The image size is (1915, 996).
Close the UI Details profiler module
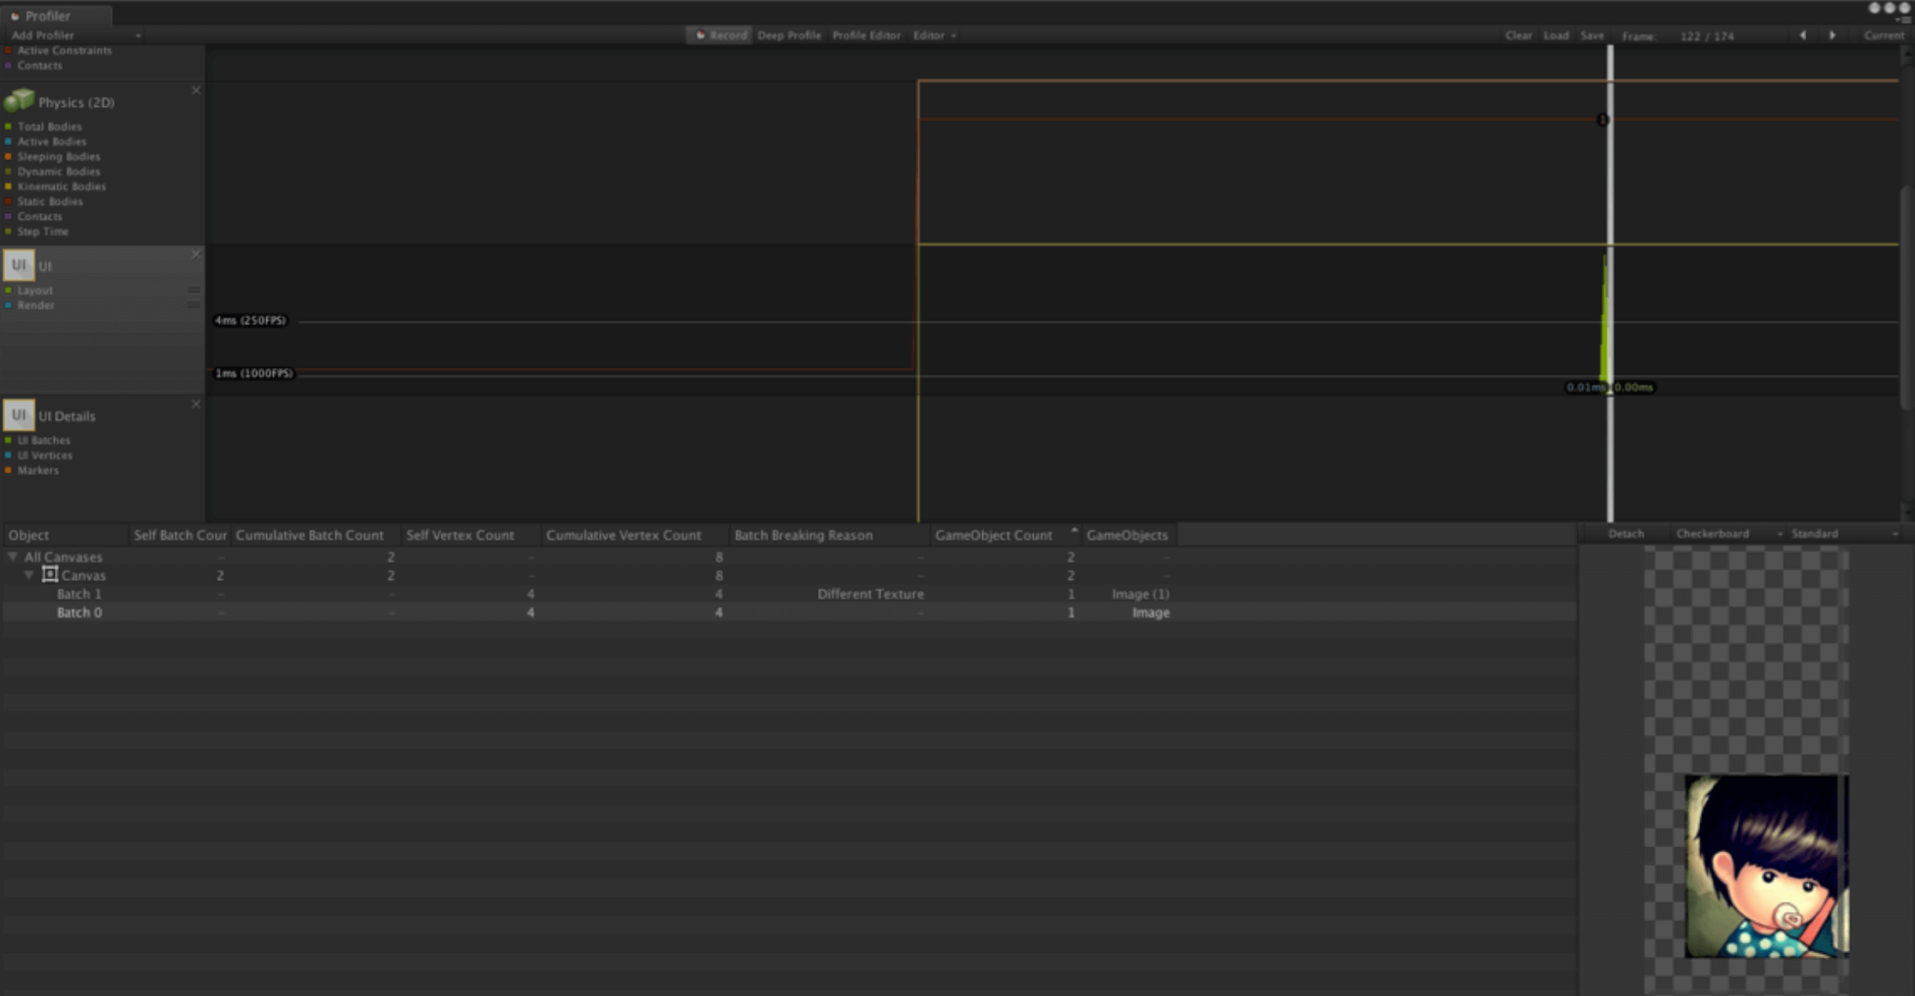click(196, 404)
